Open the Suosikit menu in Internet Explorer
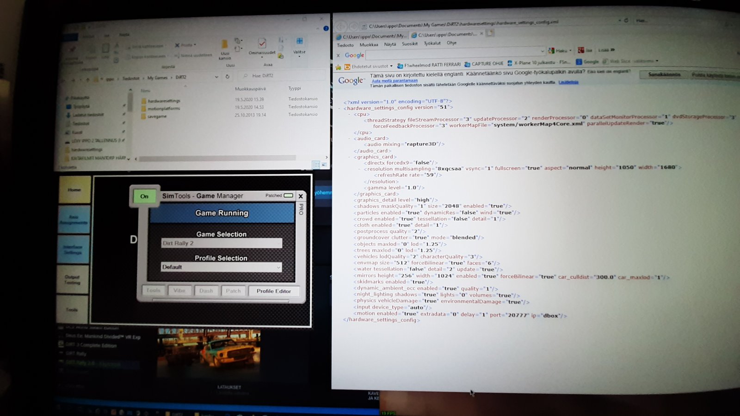740x416 pixels. click(x=409, y=44)
